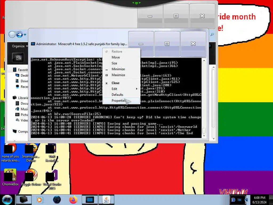Click the command prompt taskbar button
The width and height of the screenshot is (273, 205).
point(90,200)
